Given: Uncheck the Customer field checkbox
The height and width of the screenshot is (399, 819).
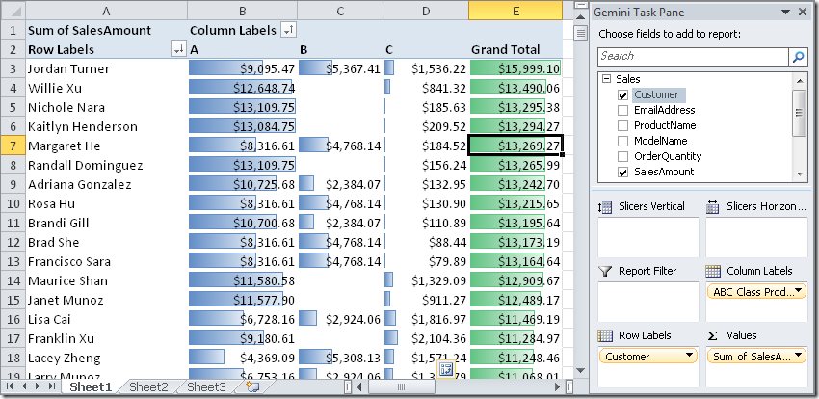Looking at the screenshot, I should (x=623, y=94).
